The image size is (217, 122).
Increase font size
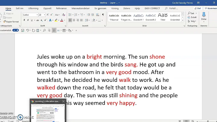pyautogui.click(x=48, y=15)
